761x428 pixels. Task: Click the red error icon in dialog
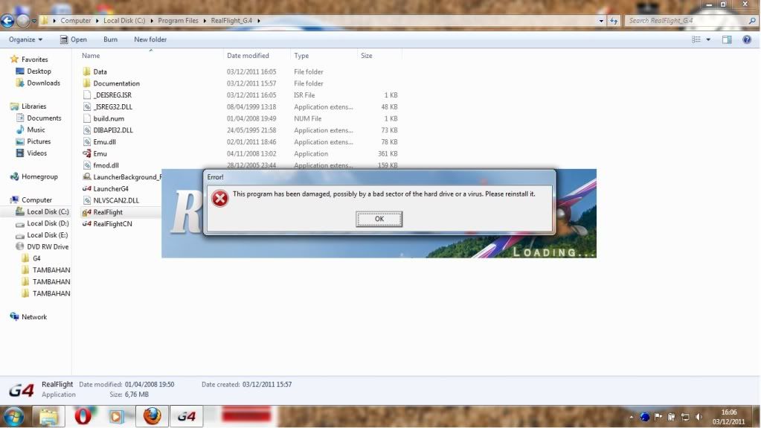220,198
